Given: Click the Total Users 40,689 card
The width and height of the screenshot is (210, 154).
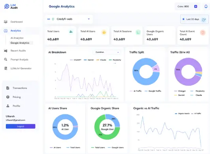Looking at the screenshot, I should point(60,36).
